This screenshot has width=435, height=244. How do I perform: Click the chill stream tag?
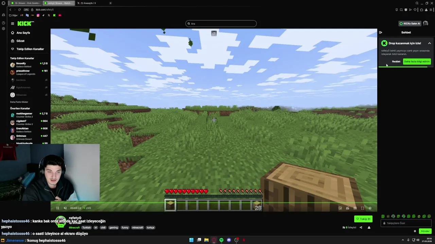point(103,228)
